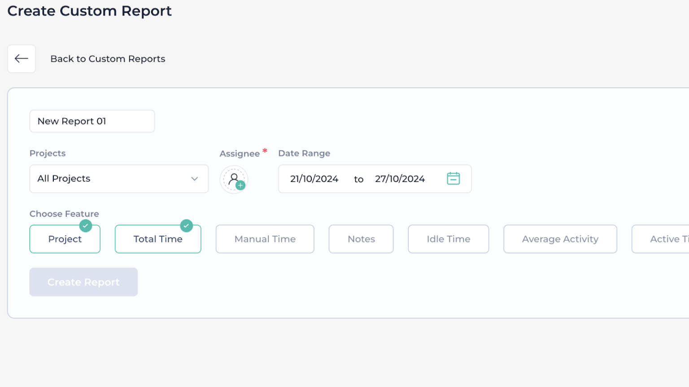The width and height of the screenshot is (689, 387).
Task: Click the Create Report button
Action: tap(83, 282)
